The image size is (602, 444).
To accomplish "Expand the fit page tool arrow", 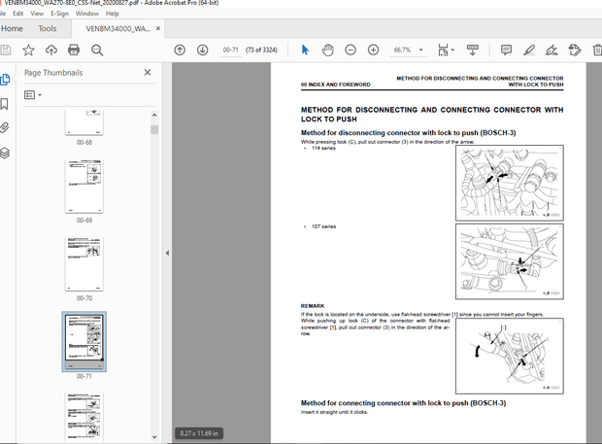I will click(x=452, y=50).
